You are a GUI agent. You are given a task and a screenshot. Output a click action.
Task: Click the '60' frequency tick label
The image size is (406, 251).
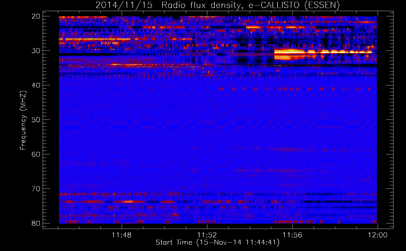(36, 154)
